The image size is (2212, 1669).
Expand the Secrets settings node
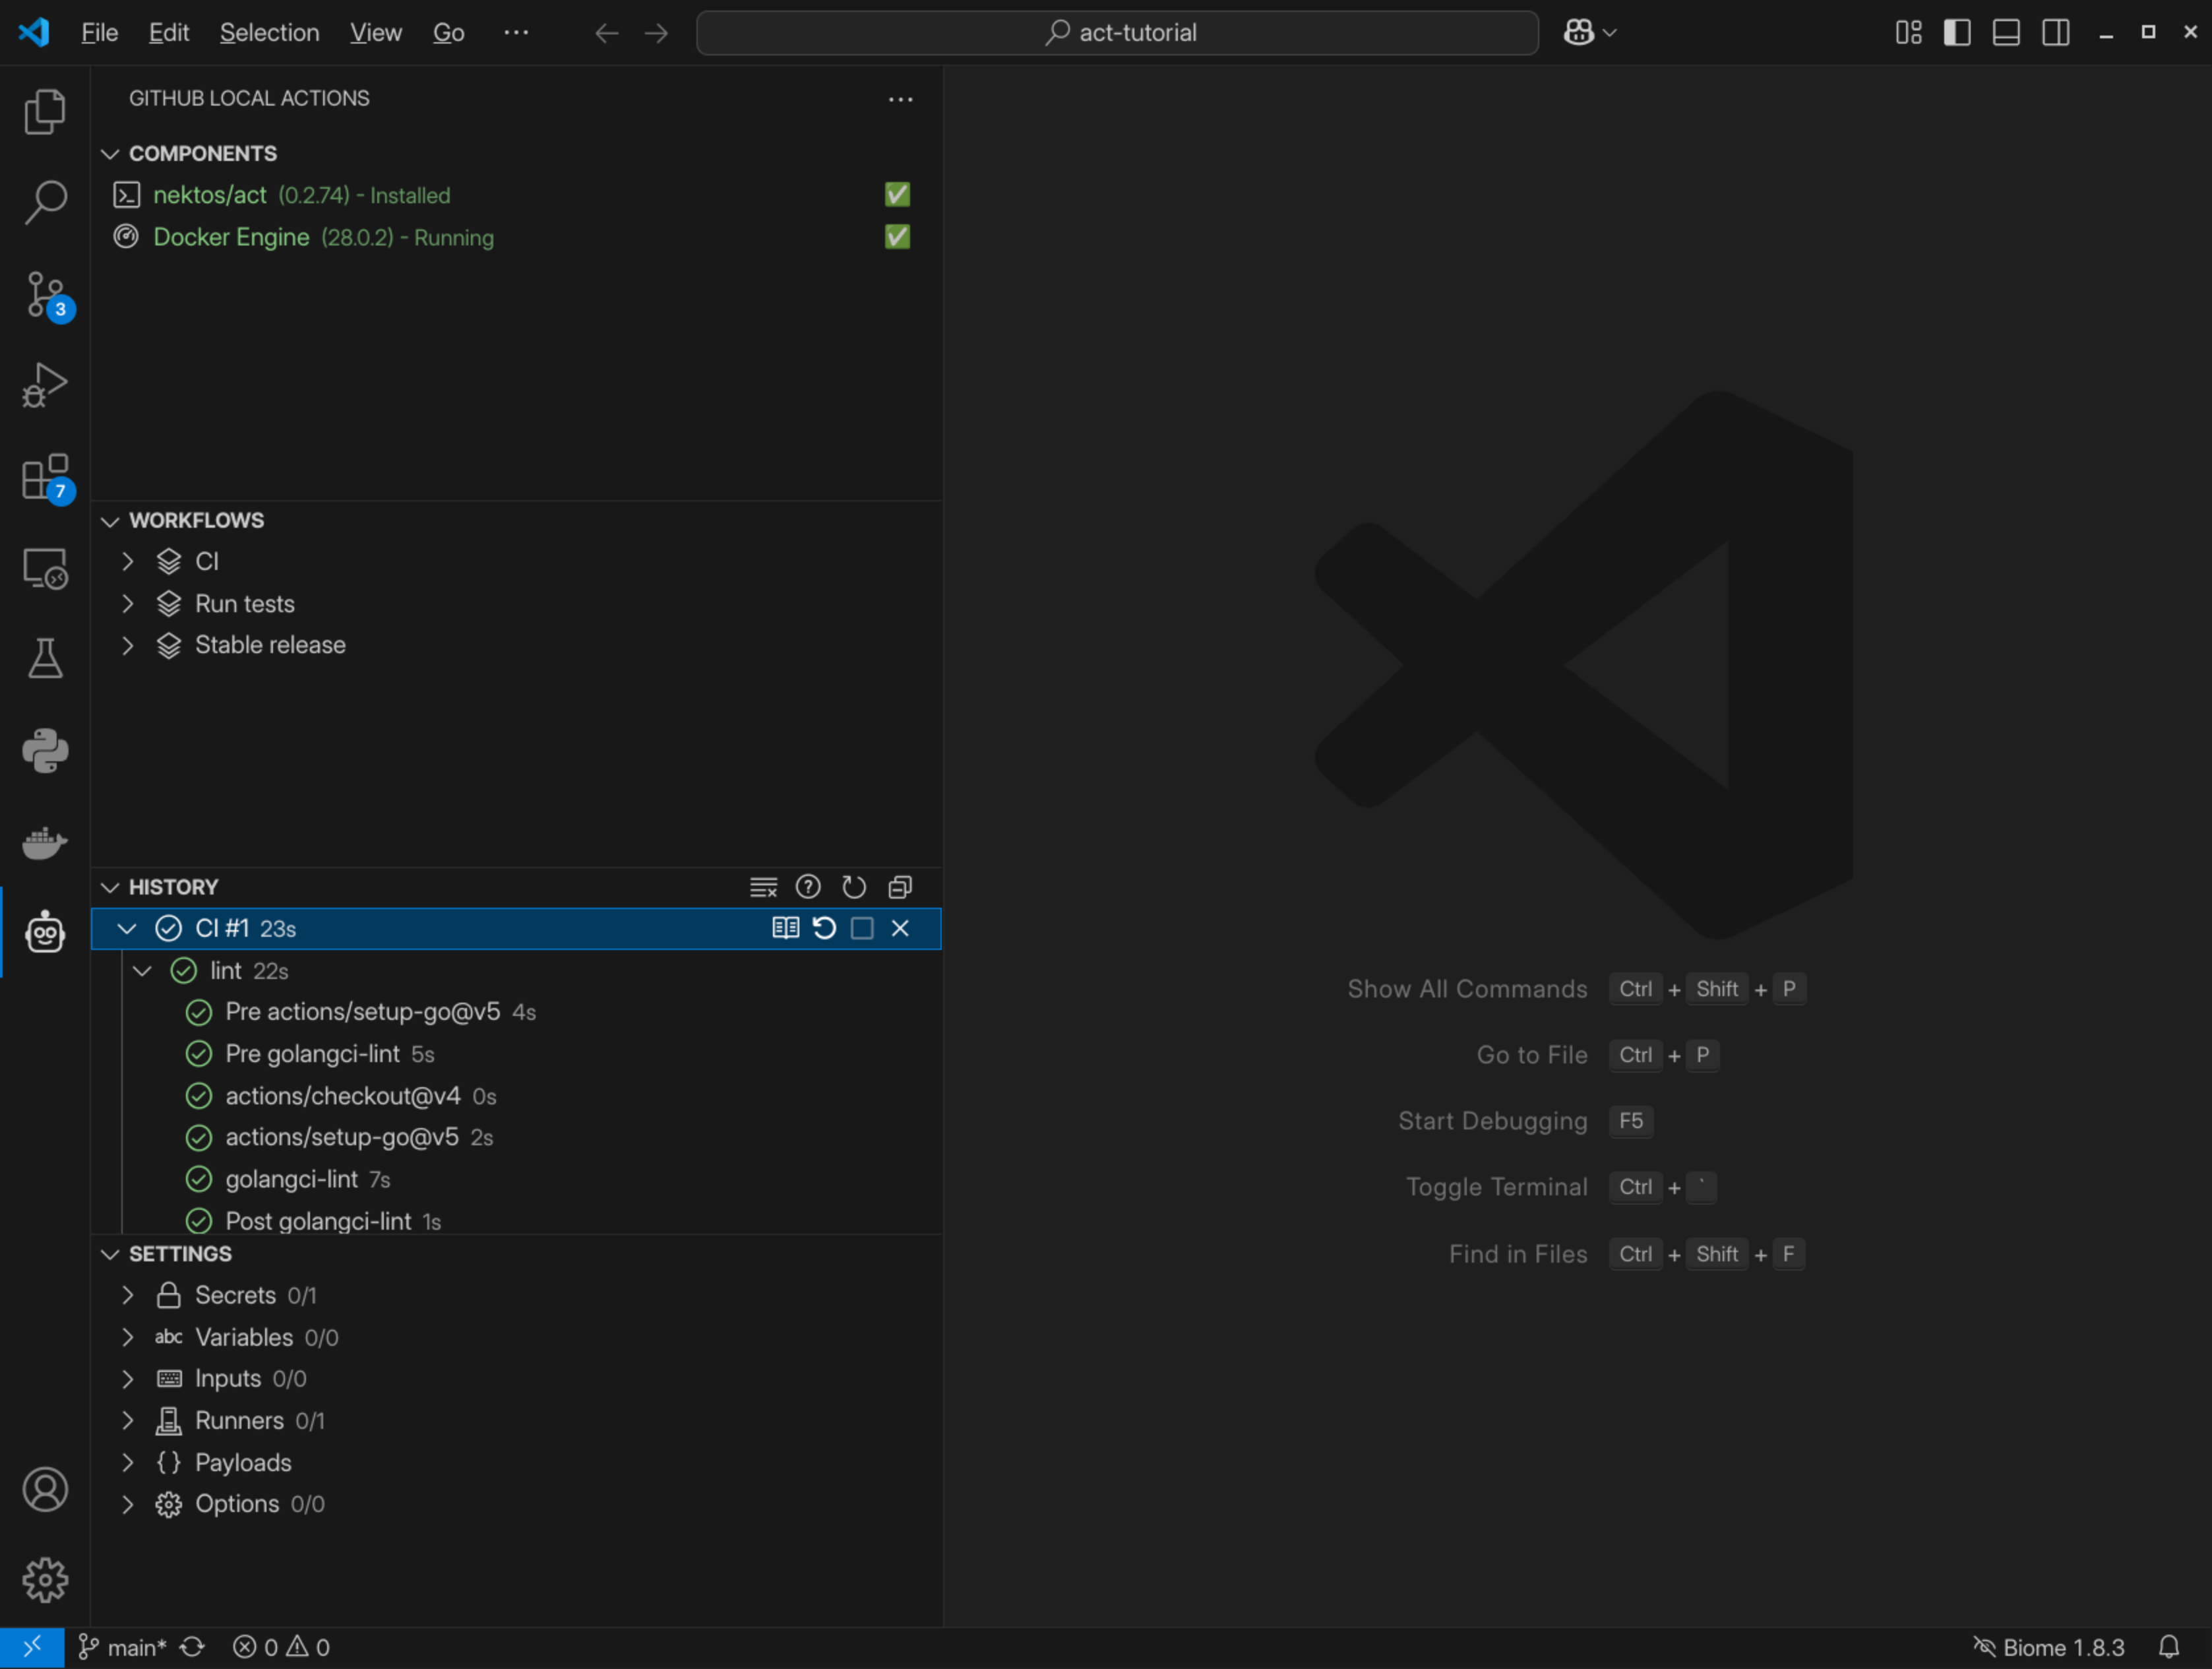(x=128, y=1296)
